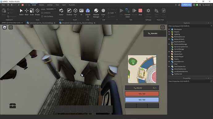The height and width of the screenshot is (119, 213).
Task: Click the red 100 / 100 health bar
Action: [x=142, y=94]
